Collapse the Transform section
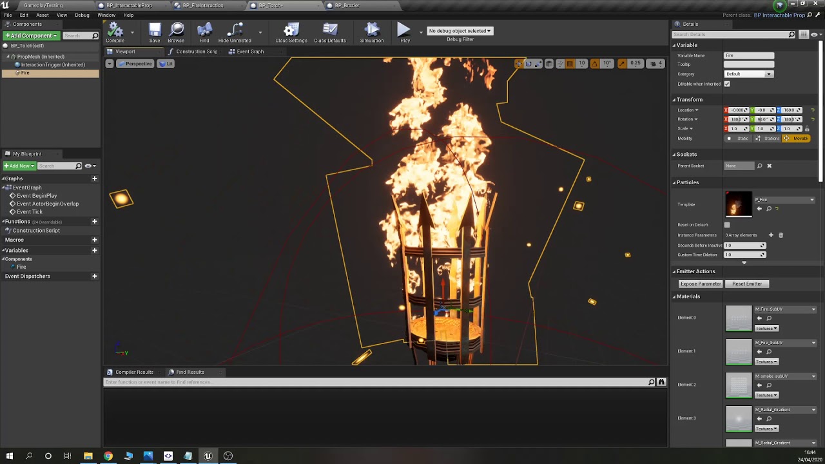Screen dimensions: 825x464 675,100
